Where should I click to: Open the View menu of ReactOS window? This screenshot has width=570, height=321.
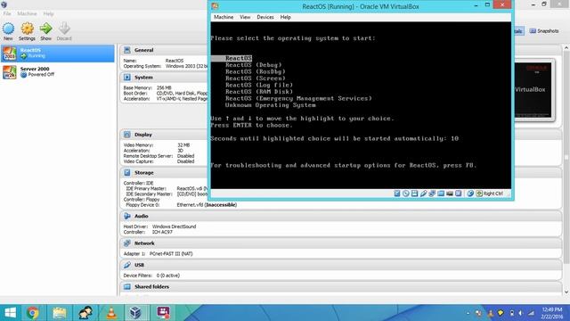point(245,17)
